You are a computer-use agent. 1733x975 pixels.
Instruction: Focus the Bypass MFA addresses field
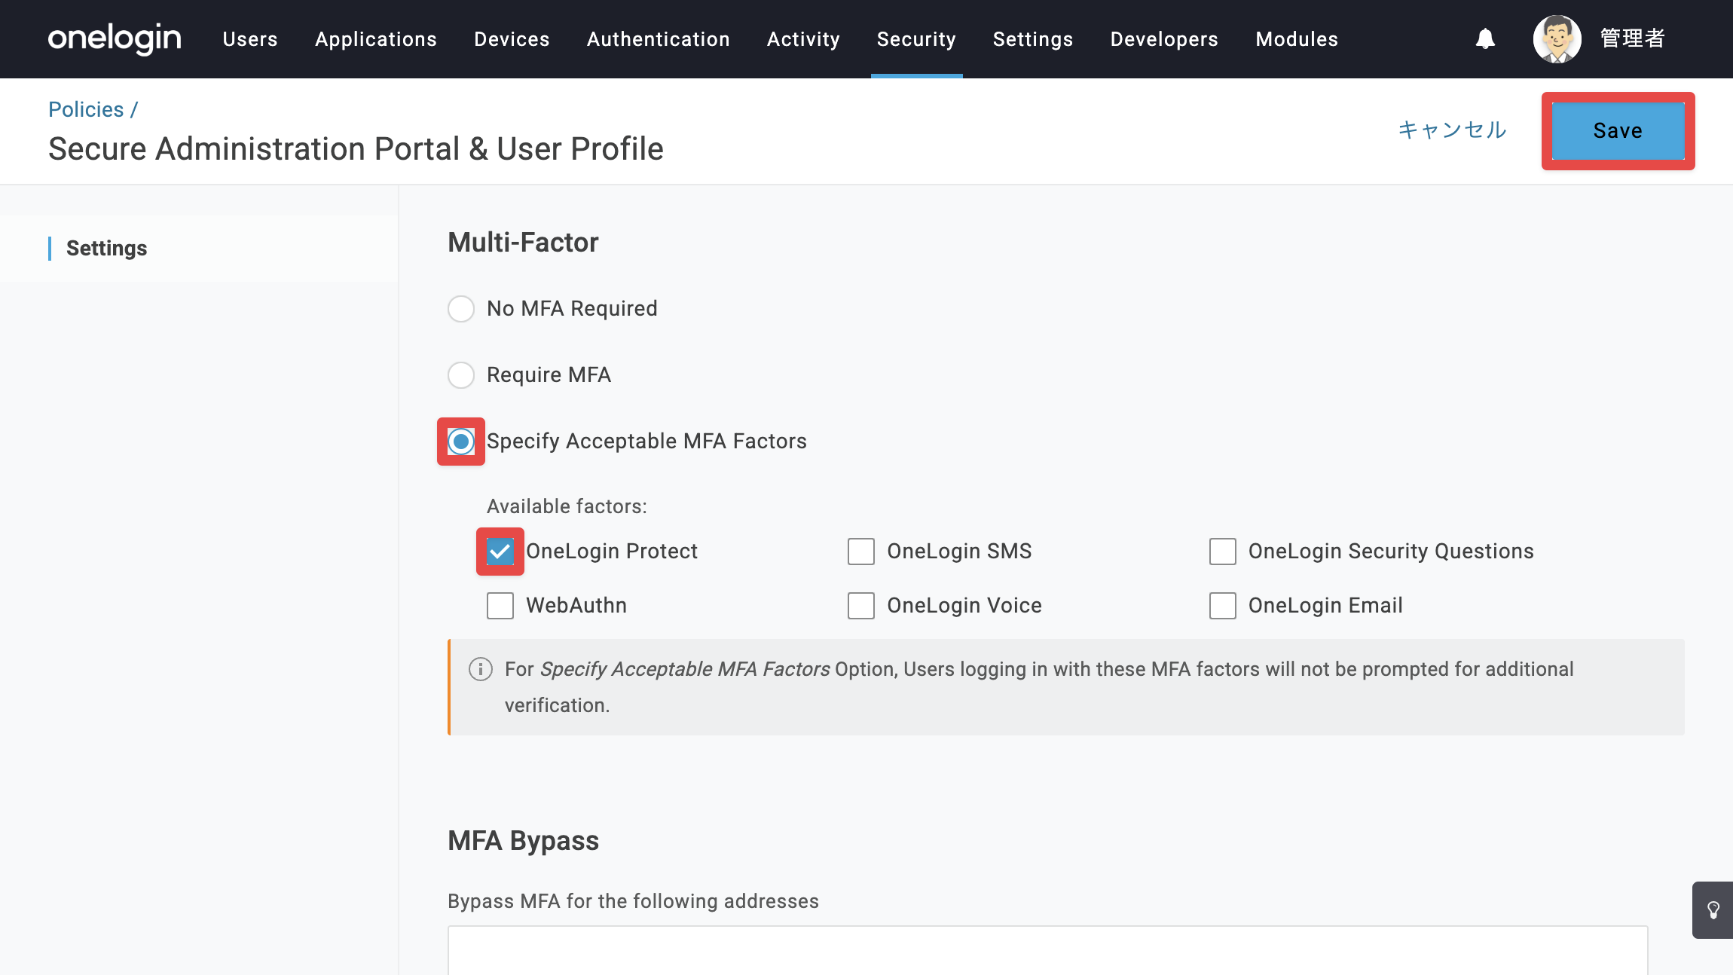[x=1047, y=951]
